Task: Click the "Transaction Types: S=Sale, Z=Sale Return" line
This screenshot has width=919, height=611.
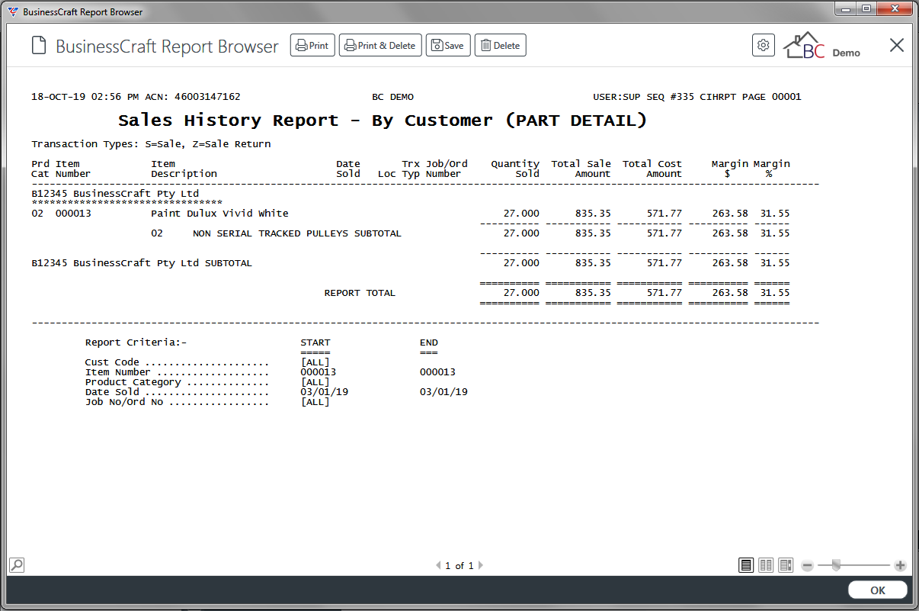Action: 151,144
